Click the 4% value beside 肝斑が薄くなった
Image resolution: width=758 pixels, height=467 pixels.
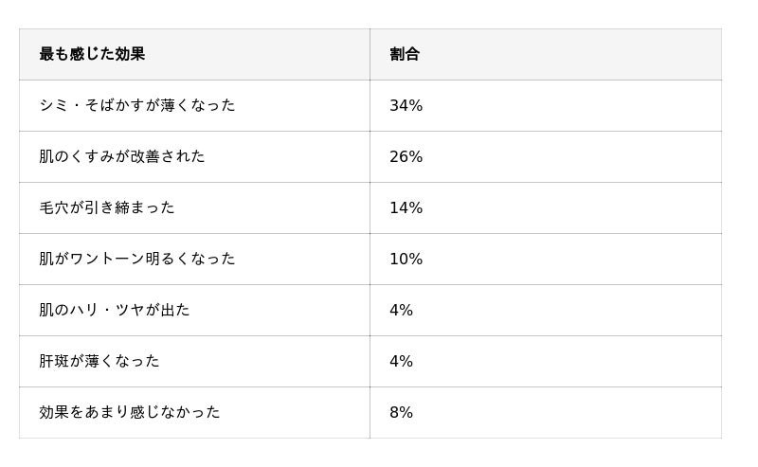(401, 361)
